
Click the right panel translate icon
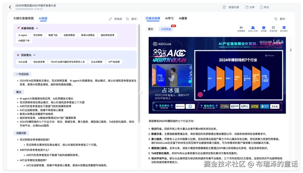(276, 19)
